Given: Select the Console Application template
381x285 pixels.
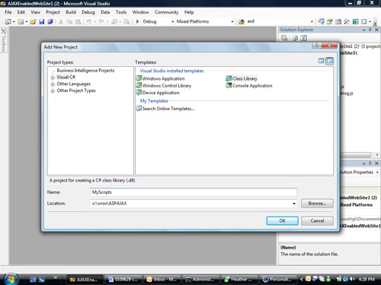Looking at the screenshot, I should point(249,86).
